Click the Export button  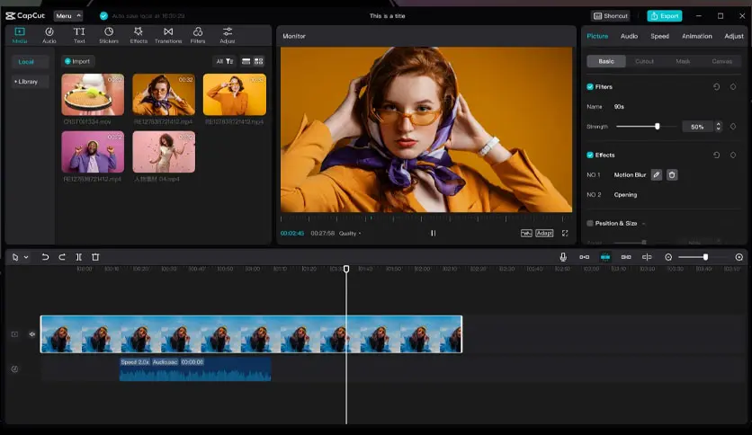[664, 15]
